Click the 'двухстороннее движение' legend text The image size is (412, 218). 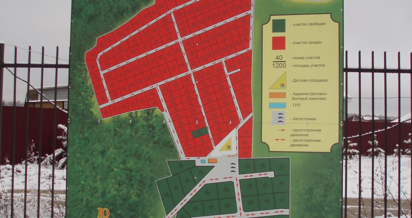(305, 142)
